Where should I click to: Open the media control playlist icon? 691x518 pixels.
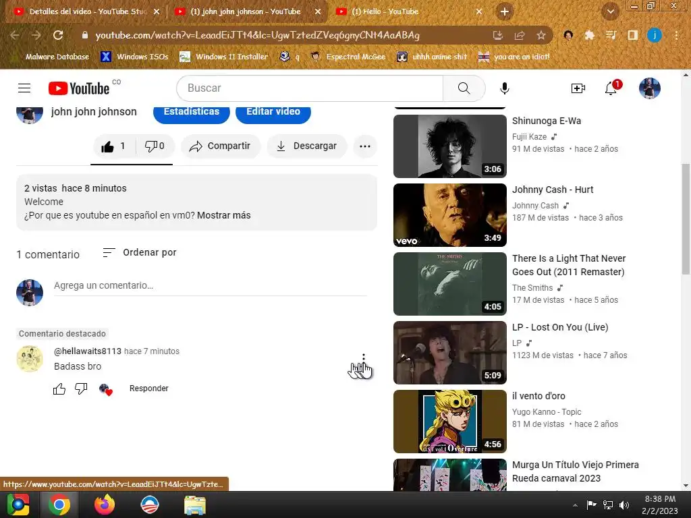(611, 35)
